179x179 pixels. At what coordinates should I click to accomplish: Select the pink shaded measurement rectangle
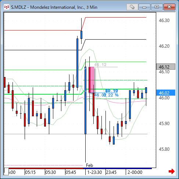tap(92, 80)
